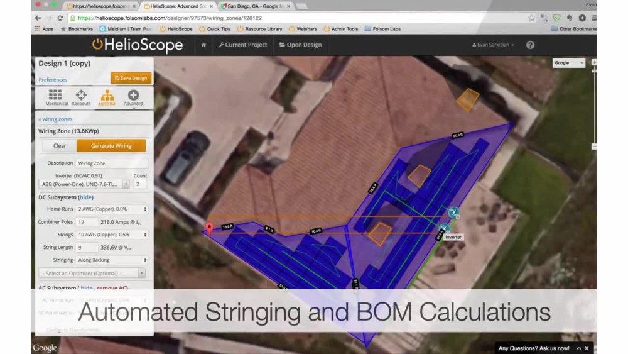Open Folsom Labs bookmark folder
Screen dimensions: 628x354
pyautogui.click(x=382, y=29)
